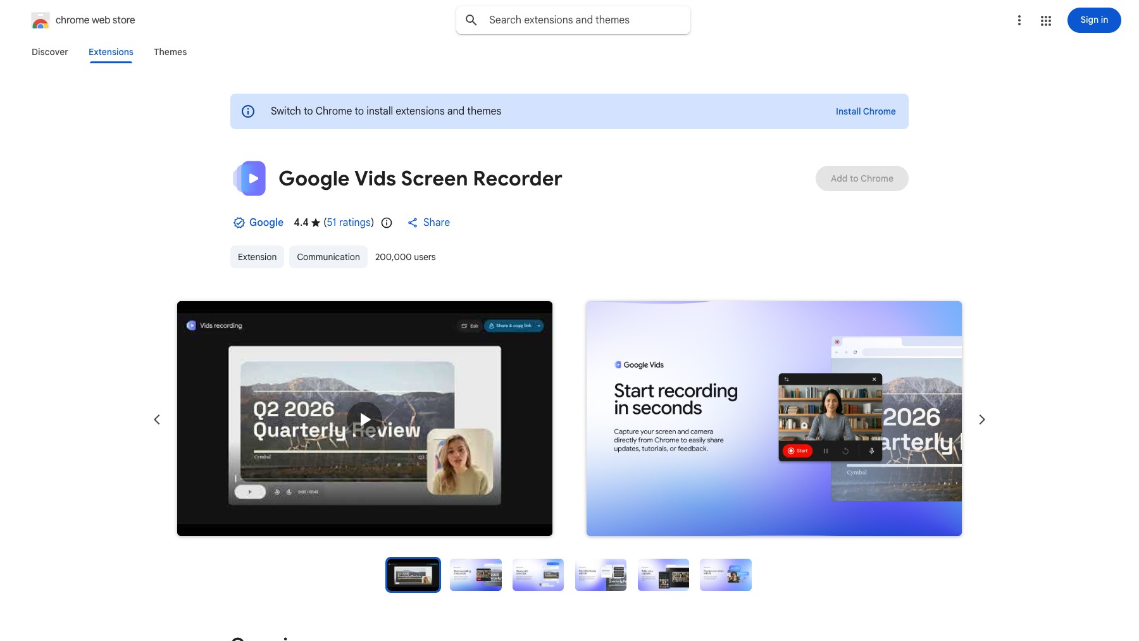1139x641 pixels.
Task: Click the Extension category chip
Action: pos(257,257)
